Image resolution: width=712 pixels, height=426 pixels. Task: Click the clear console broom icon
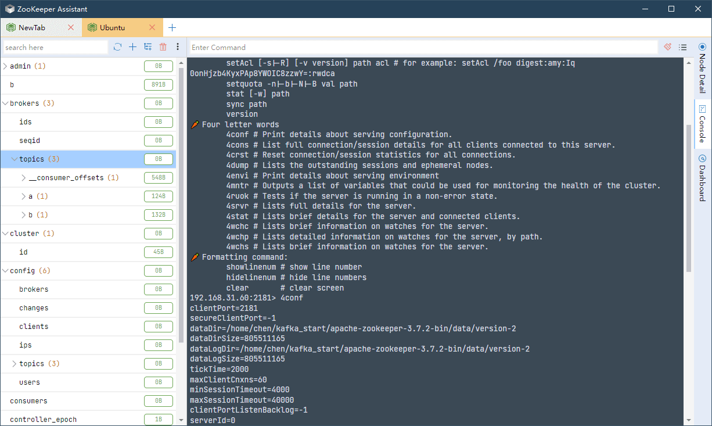(668, 47)
